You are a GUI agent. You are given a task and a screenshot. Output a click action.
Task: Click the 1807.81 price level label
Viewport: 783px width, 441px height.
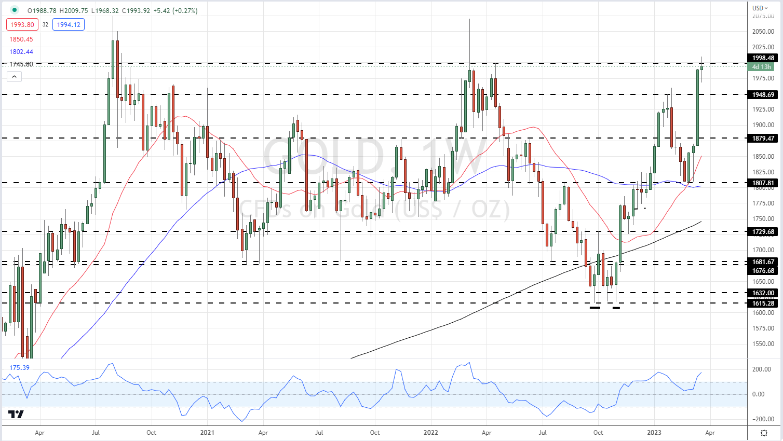tap(762, 183)
